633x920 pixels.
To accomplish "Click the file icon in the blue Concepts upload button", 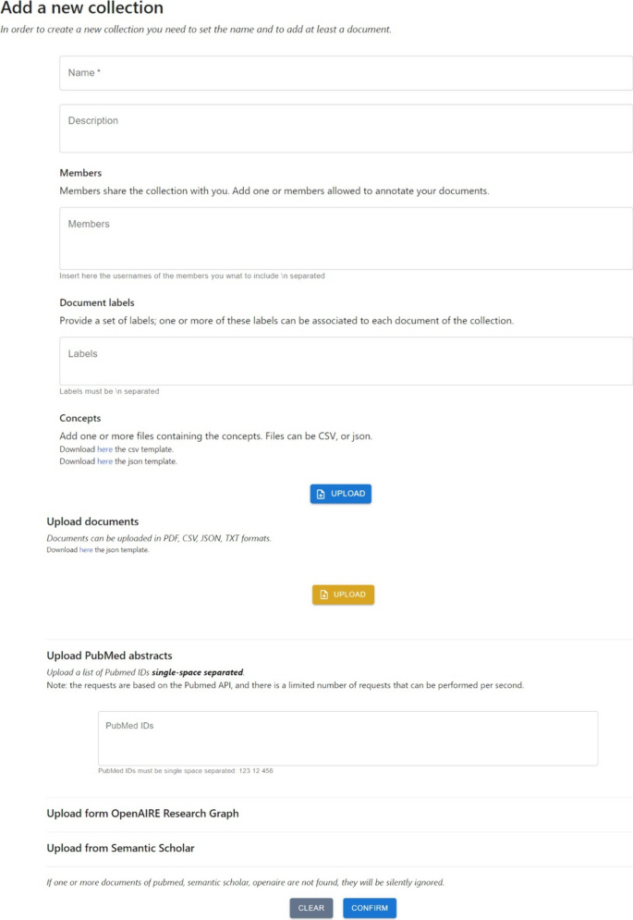I will (321, 494).
